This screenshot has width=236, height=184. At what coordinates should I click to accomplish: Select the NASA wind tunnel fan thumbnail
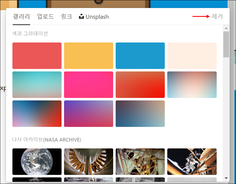pos(89,162)
